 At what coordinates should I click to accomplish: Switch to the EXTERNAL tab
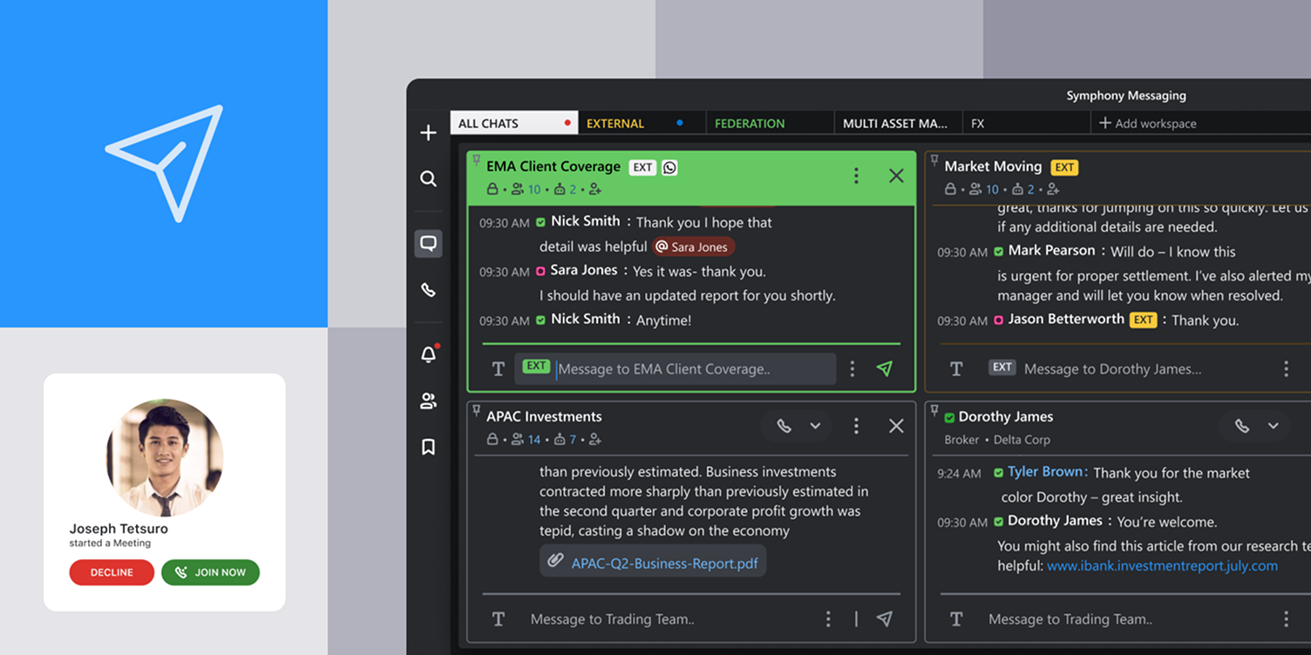(615, 123)
